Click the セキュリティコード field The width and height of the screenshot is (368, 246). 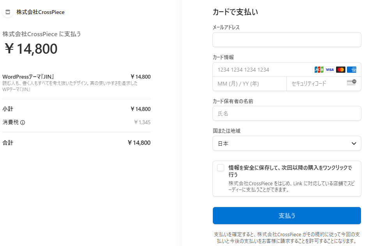pyautogui.click(x=324, y=84)
